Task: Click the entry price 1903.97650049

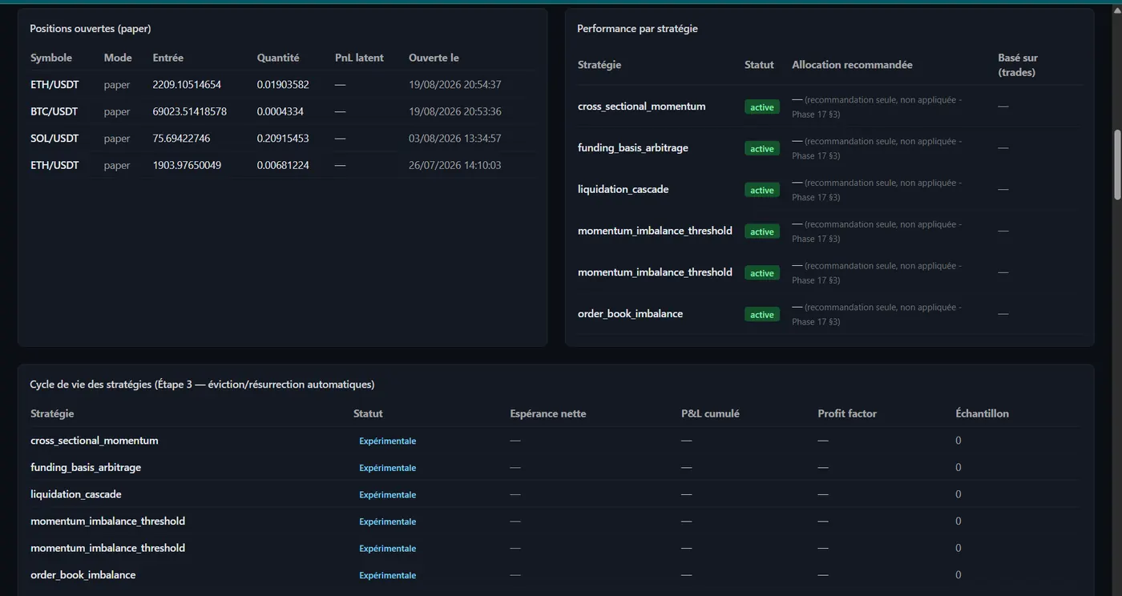Action: pyautogui.click(x=187, y=165)
